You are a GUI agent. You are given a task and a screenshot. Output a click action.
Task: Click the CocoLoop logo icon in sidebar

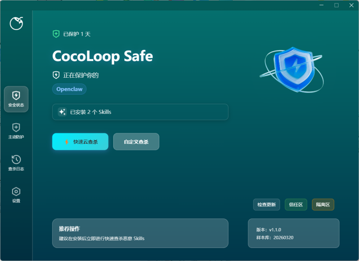(16, 23)
